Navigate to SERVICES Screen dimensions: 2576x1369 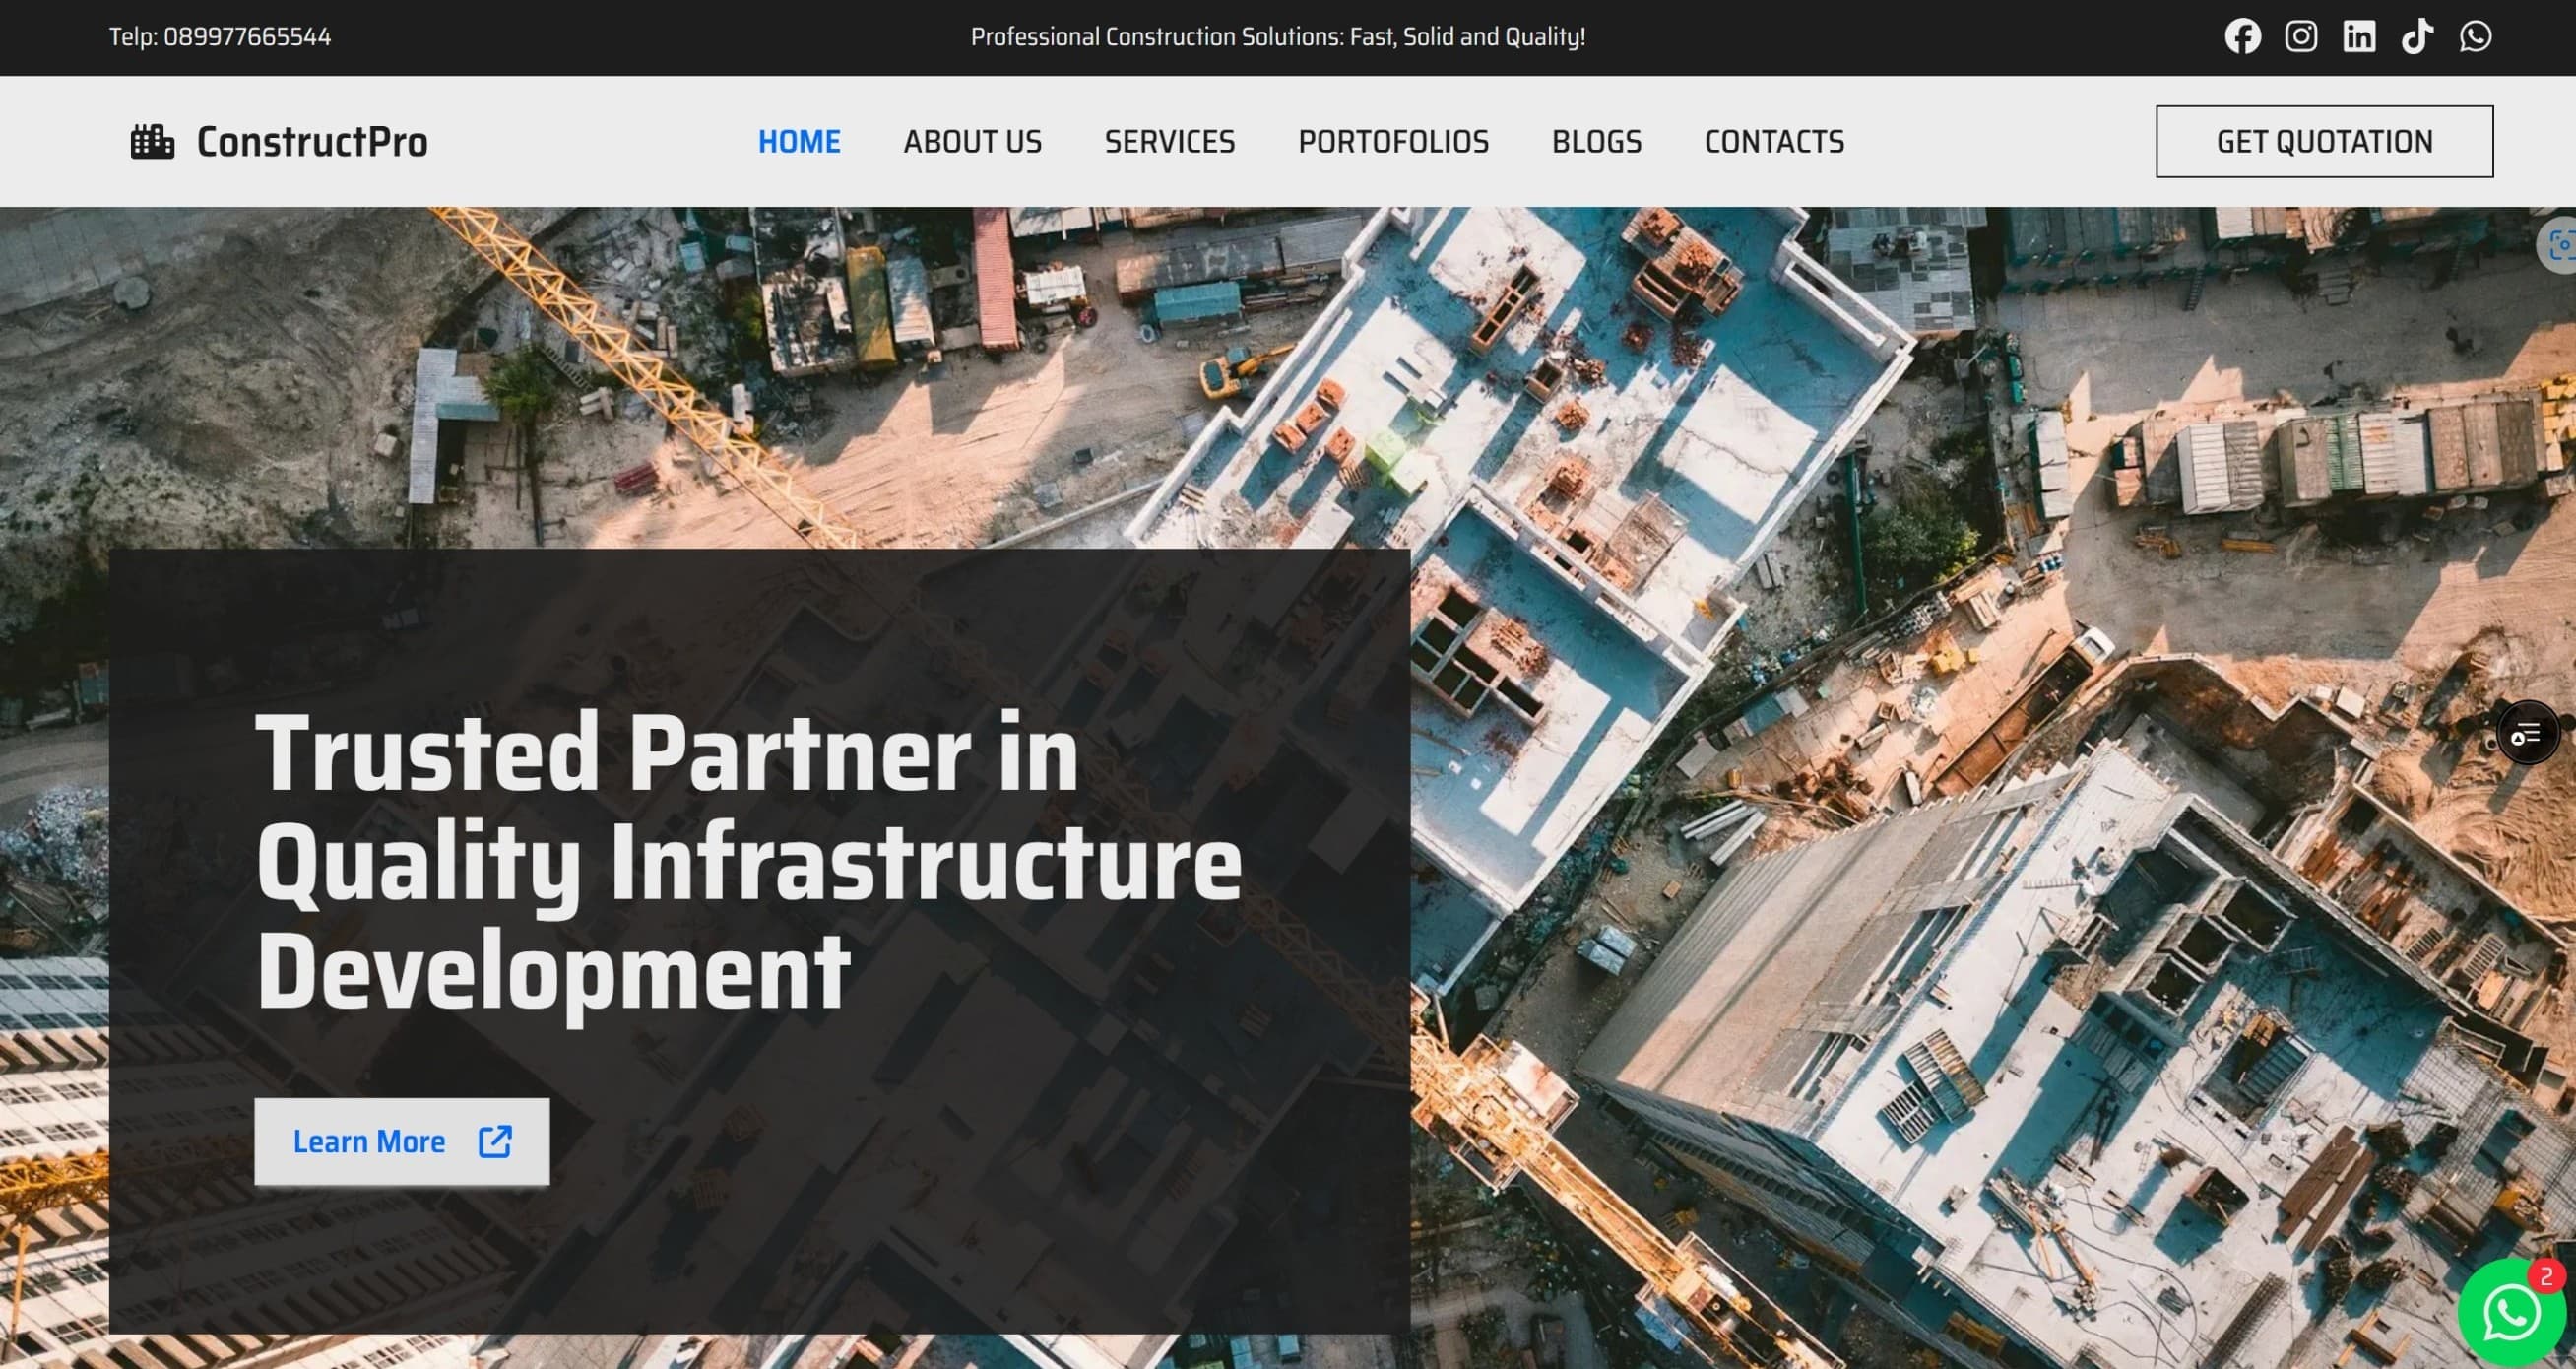[x=1169, y=142]
